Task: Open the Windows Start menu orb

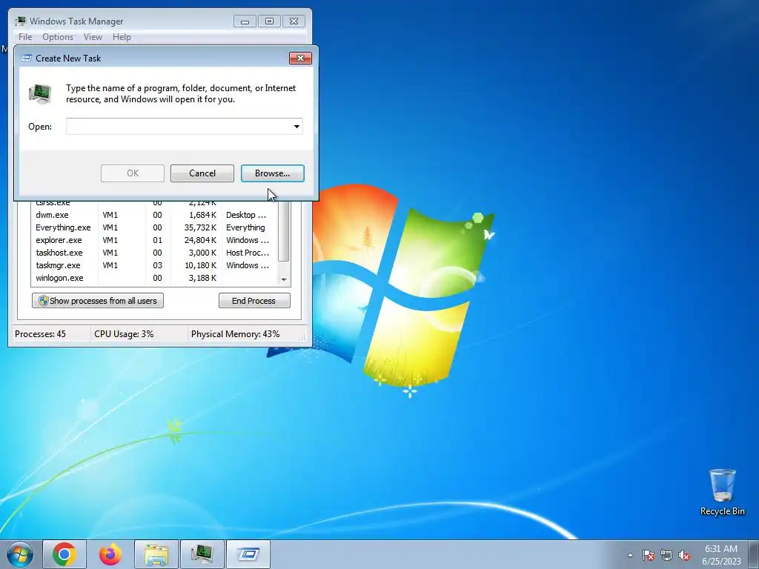Action: point(20,554)
